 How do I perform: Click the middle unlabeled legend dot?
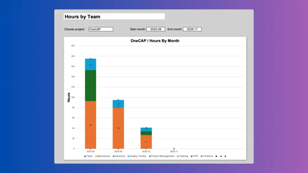221,156
